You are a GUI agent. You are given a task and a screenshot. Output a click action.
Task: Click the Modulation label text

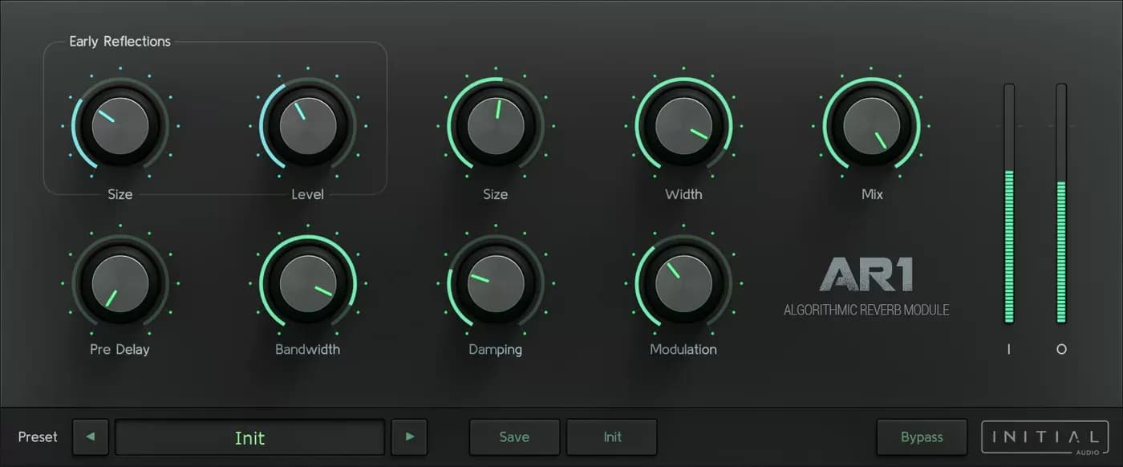[x=683, y=350]
